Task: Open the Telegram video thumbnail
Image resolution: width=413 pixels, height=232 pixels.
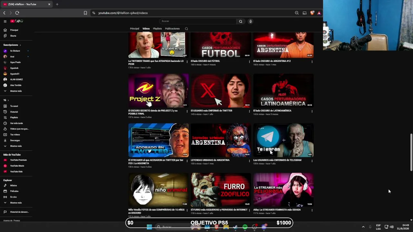Action: point(283,140)
